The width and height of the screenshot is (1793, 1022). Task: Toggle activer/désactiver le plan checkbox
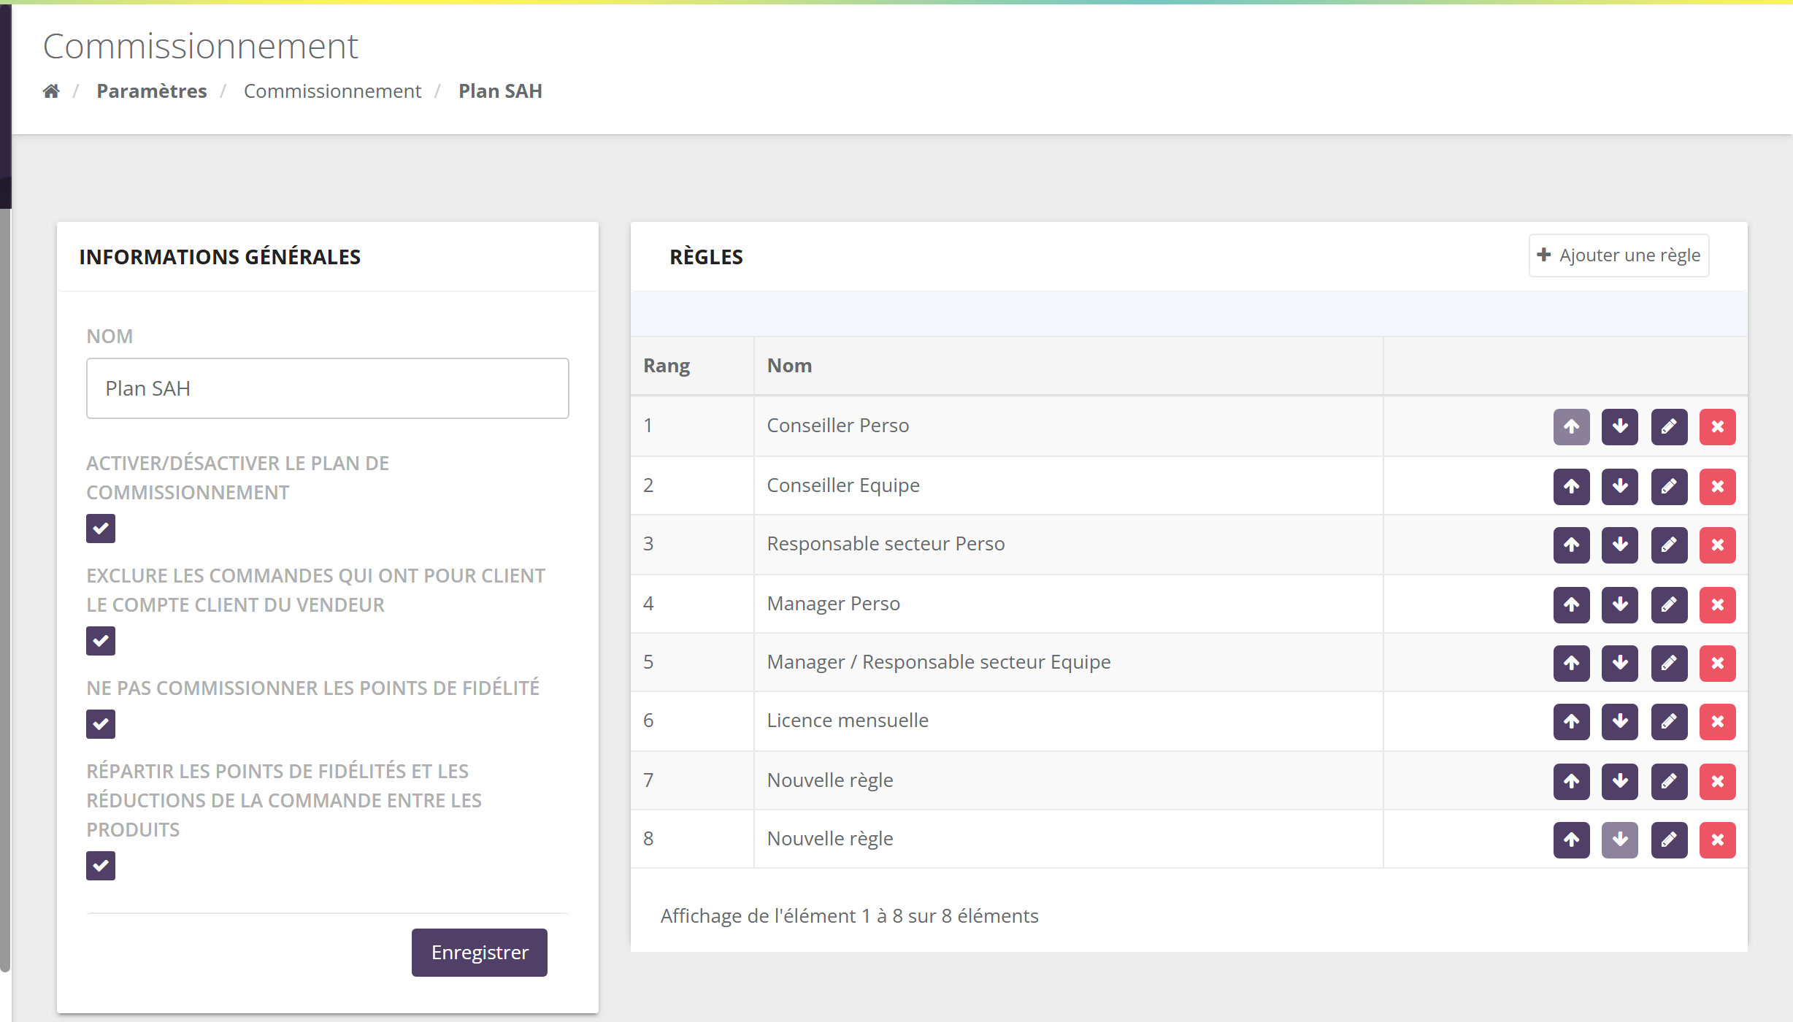pos(101,529)
